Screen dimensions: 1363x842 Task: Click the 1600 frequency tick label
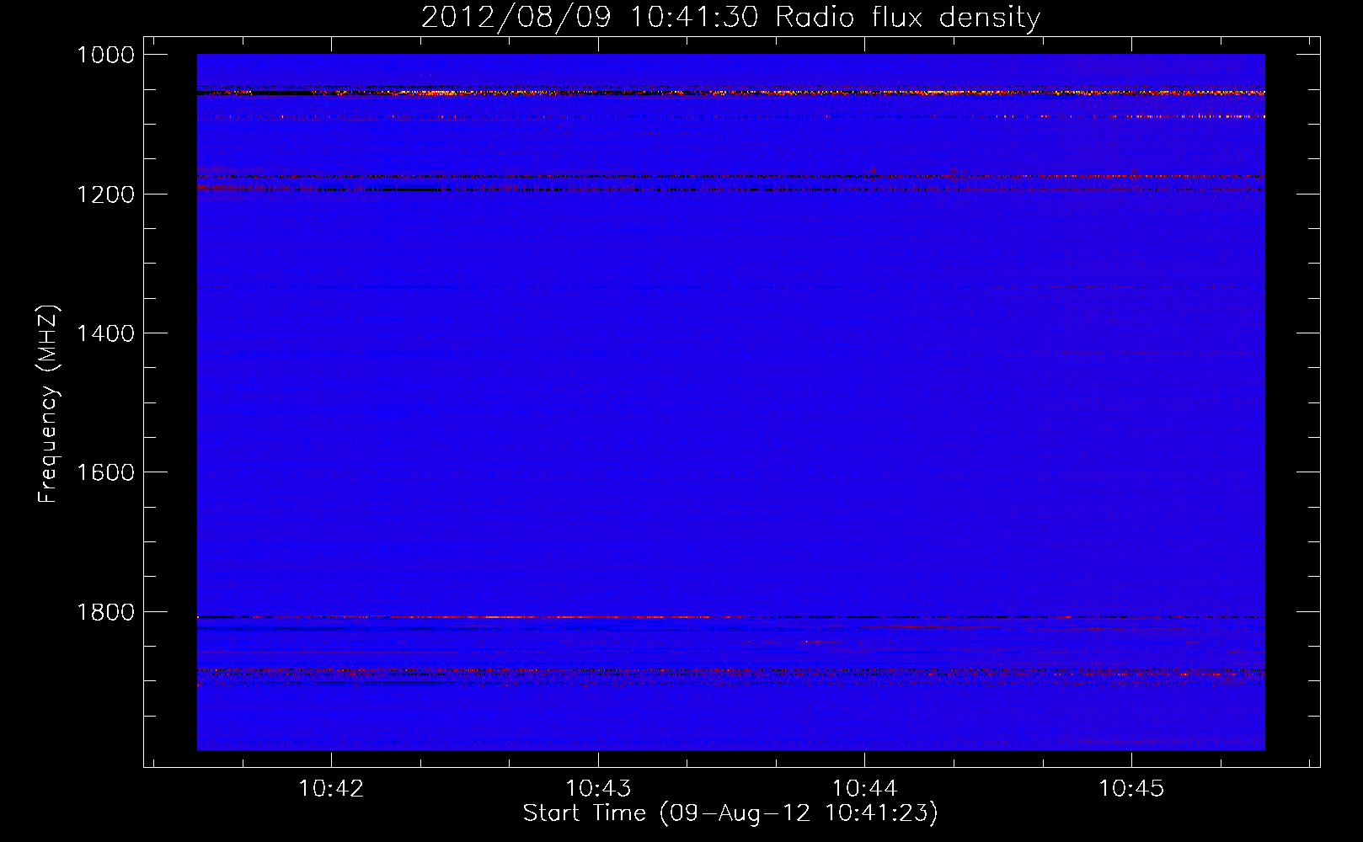[105, 472]
